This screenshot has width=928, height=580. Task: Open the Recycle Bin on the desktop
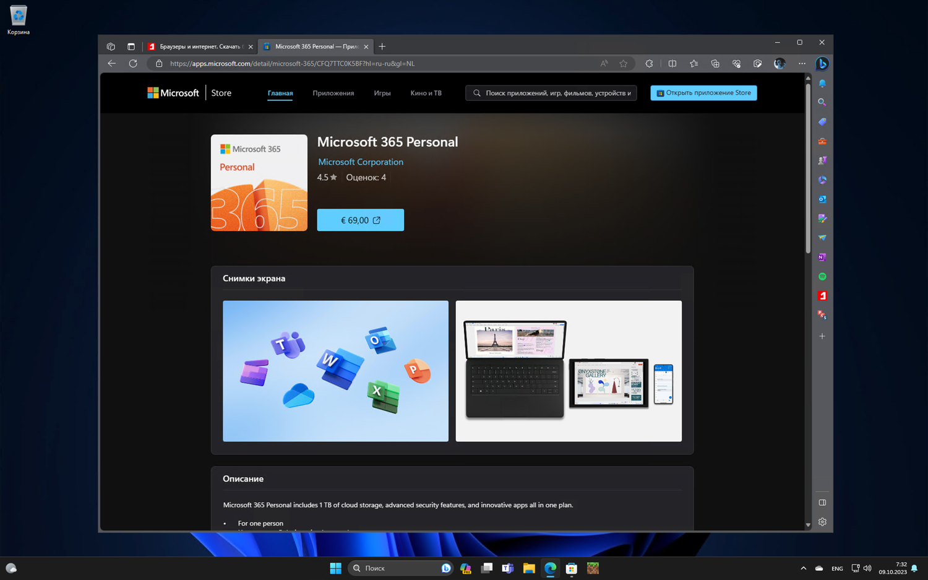coord(19,20)
